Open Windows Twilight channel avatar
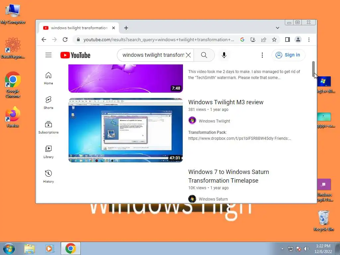340x255 pixels. tap(192, 121)
